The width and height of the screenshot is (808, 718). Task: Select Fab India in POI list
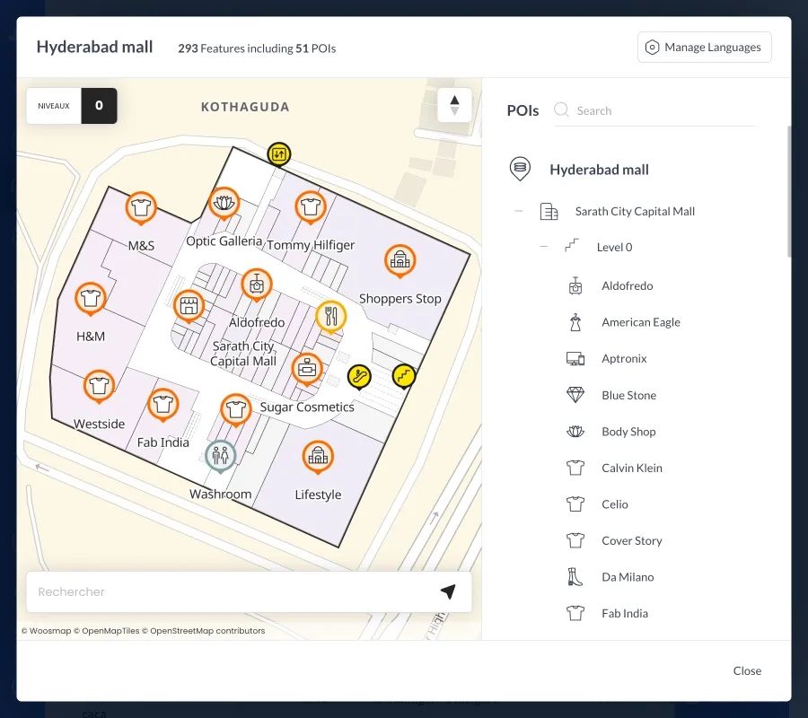(625, 614)
